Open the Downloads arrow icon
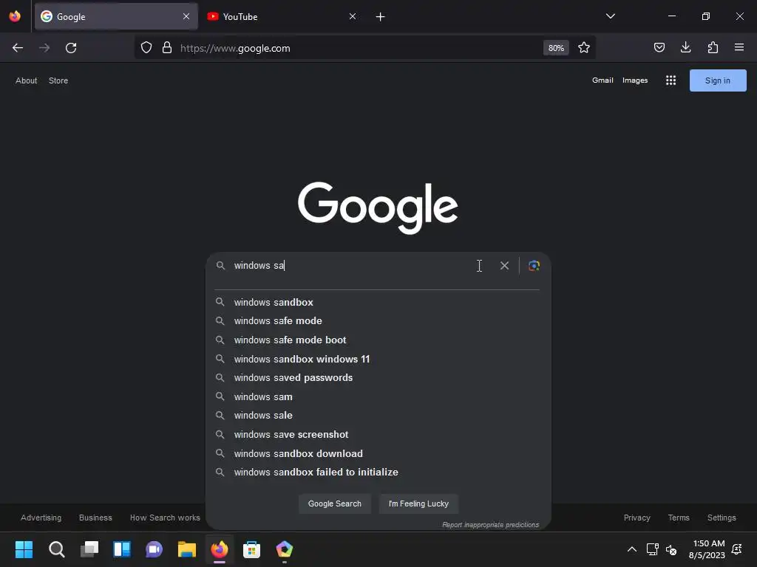 (685, 48)
